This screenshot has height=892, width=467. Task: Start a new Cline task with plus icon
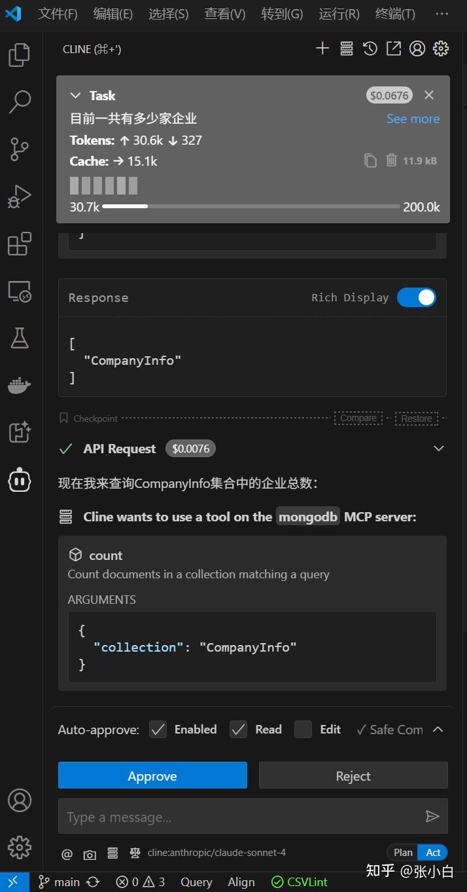[x=322, y=48]
